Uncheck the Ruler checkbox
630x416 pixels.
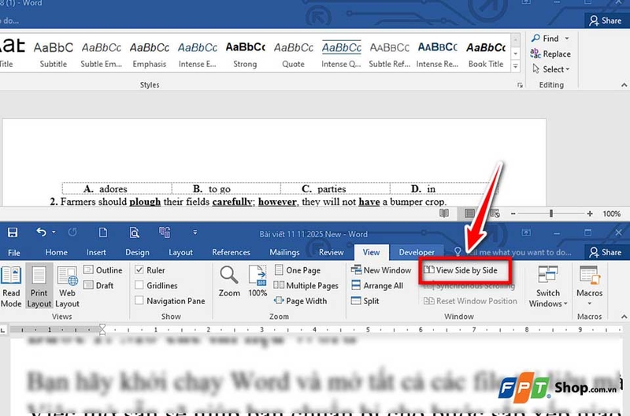tap(139, 269)
